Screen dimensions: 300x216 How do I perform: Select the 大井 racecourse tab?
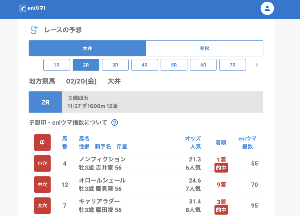(x=87, y=48)
